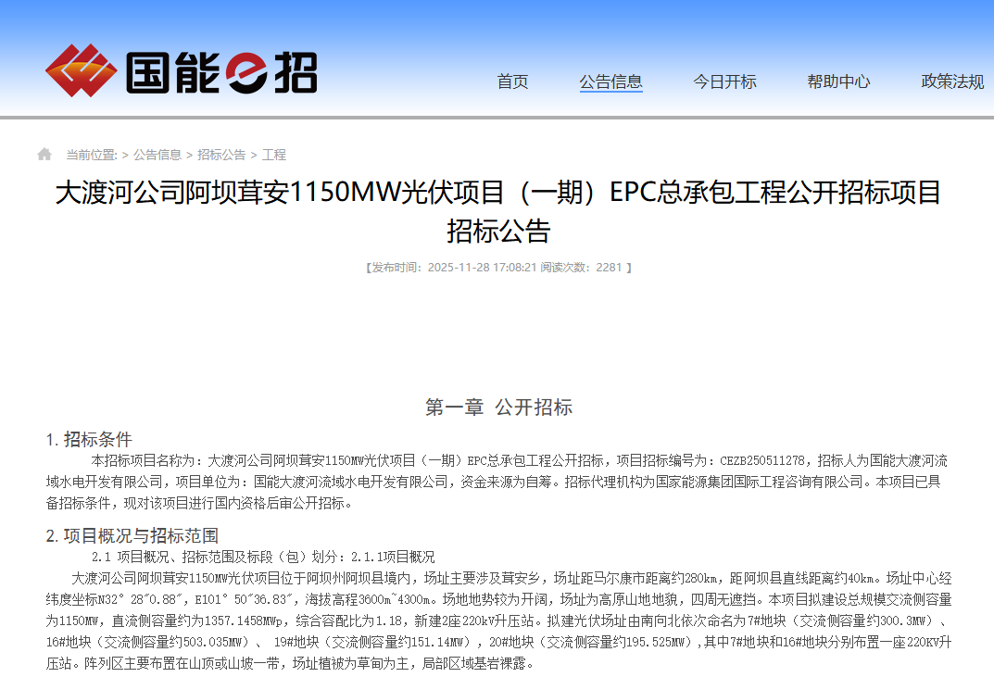Click the 公告信息 breadcrumb link
Viewport: 994px width, 677px height.
click(157, 155)
